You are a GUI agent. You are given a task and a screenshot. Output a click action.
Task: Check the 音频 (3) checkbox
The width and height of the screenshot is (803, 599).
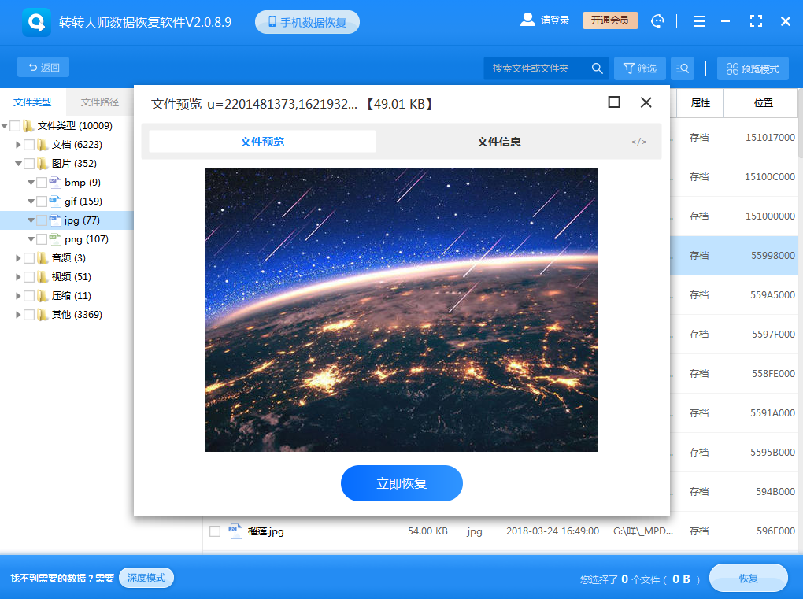[x=29, y=258]
